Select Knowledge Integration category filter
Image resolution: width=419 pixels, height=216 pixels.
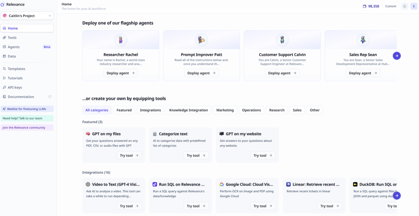tap(189, 110)
